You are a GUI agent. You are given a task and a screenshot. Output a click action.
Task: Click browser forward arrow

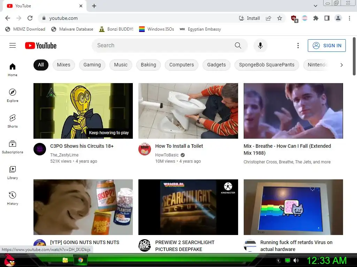click(x=19, y=18)
